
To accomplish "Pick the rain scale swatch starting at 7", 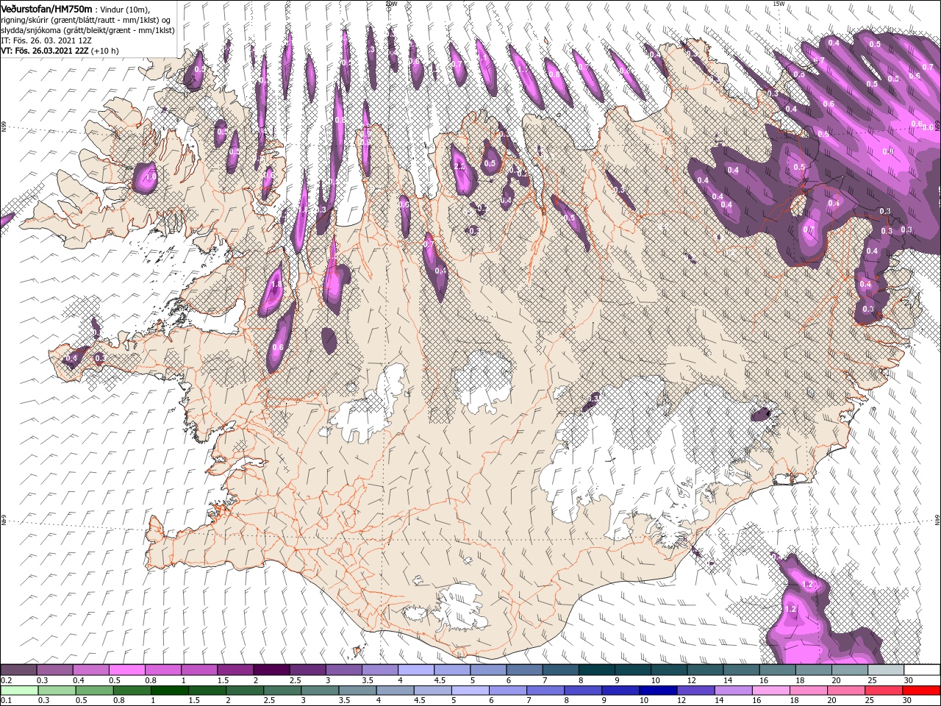I will click(545, 691).
